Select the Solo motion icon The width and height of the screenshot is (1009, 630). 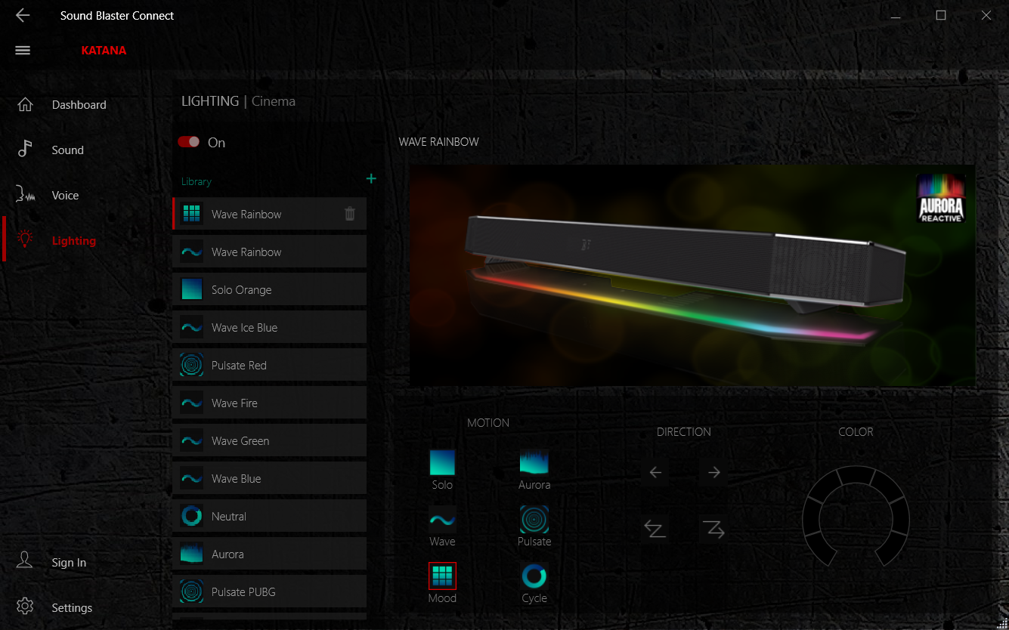(442, 462)
